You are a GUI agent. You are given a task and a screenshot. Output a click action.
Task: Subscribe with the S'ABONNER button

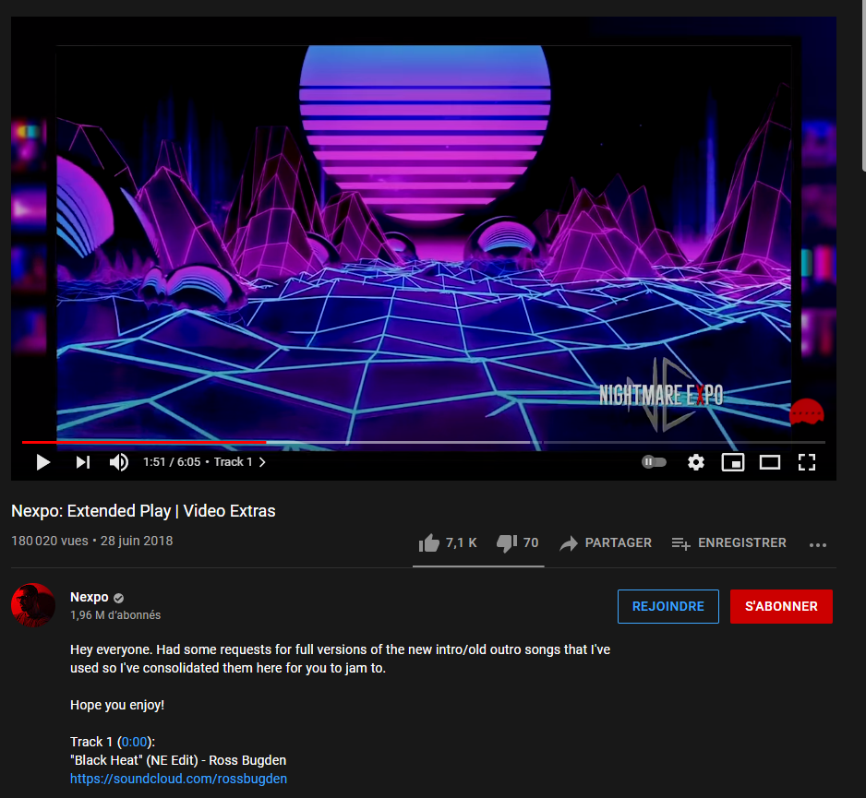point(781,606)
